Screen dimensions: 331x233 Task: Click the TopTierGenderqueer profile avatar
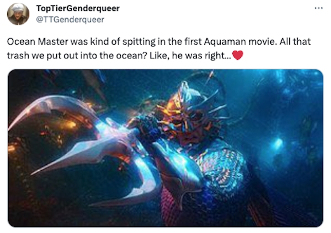18,14
